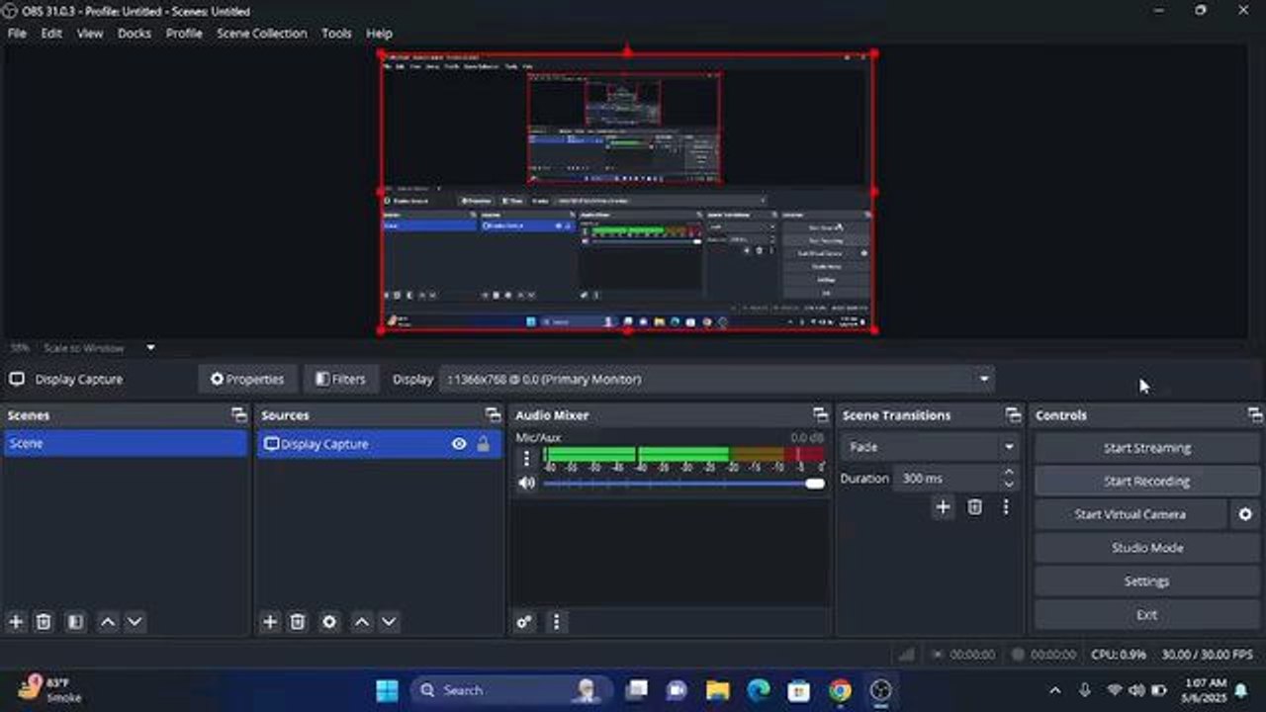
Task: Click OBS Studio taskbar icon
Action: click(880, 690)
